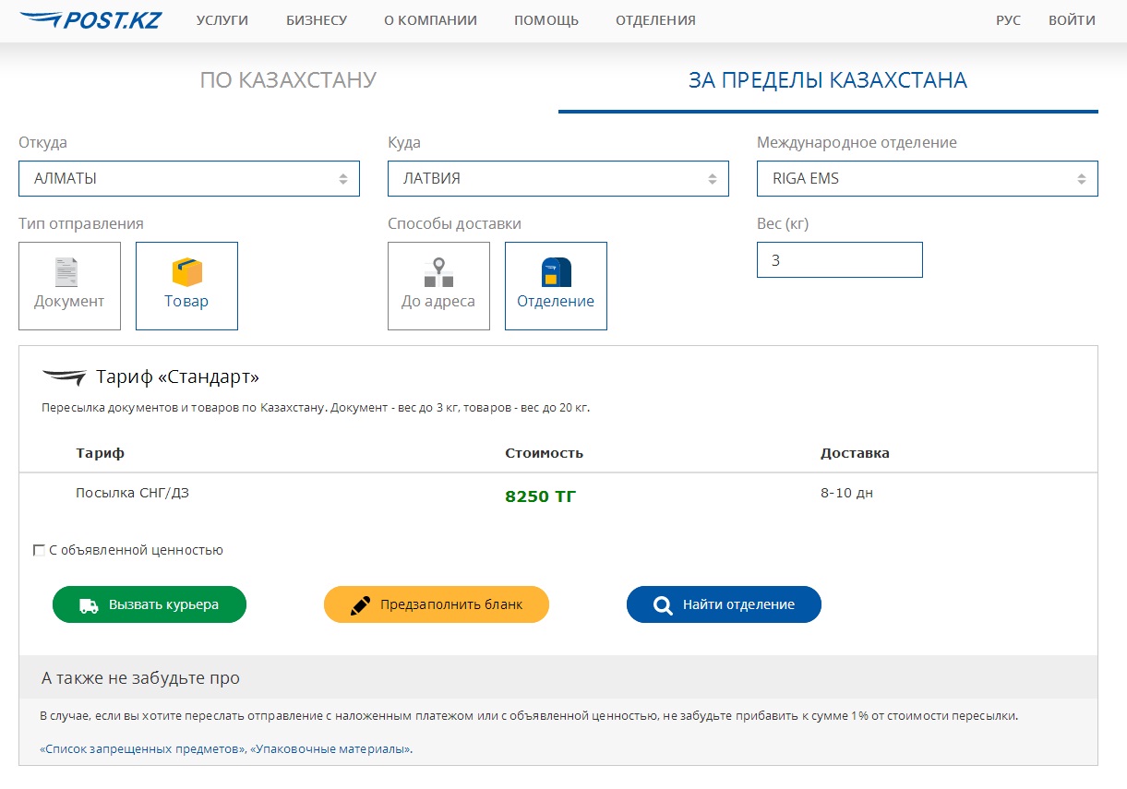Enable С объявленной ценностью checkbox
The image size is (1127, 789).
pos(39,551)
